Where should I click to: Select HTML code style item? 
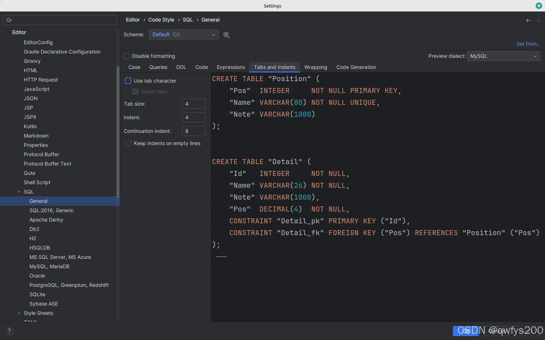point(31,70)
